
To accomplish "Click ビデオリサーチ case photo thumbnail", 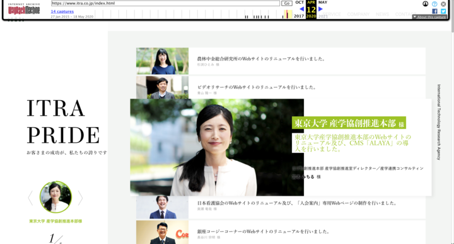I will (162, 87).
